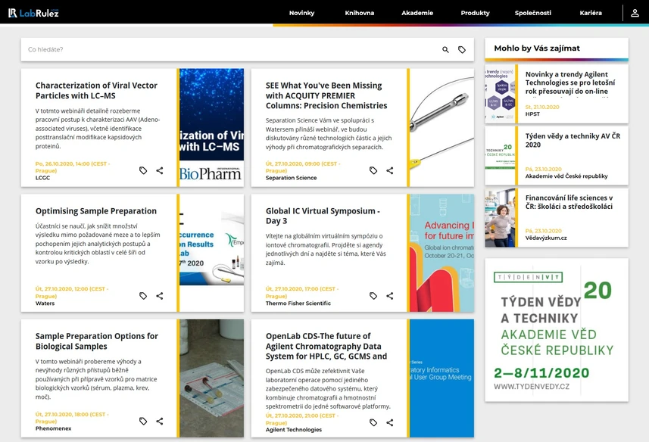Open the Kariéra menu

coord(591,13)
